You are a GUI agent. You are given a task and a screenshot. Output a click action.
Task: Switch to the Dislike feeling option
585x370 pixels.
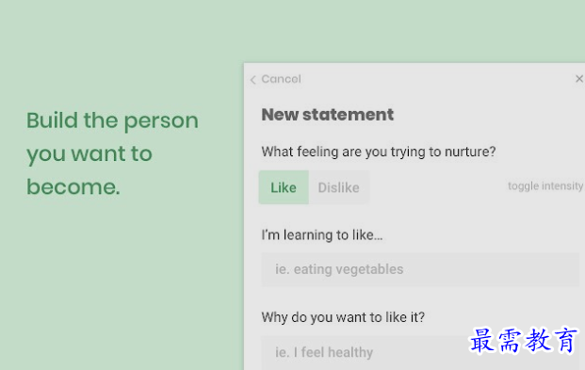tap(339, 187)
